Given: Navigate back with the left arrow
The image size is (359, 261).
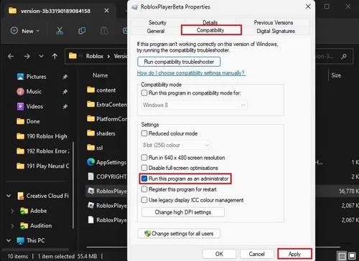Looking at the screenshot, I should (x=11, y=57).
